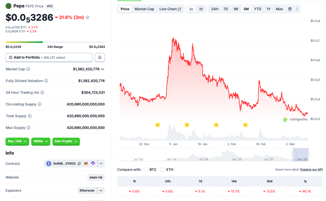Expand the Earn Crypto dropdown
Viewport: 326px width, 201px height.
pos(66,142)
